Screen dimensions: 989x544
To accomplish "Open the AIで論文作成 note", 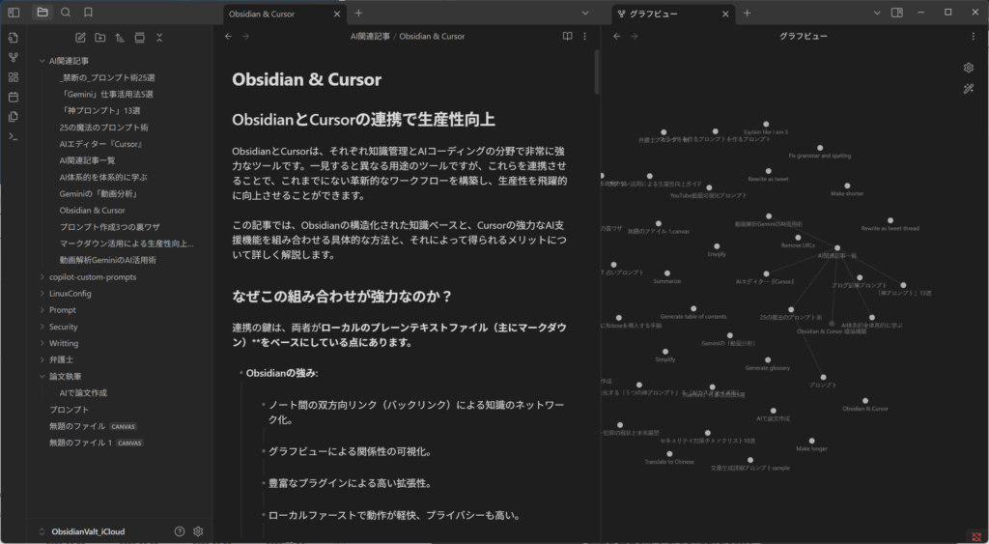I will click(83, 393).
